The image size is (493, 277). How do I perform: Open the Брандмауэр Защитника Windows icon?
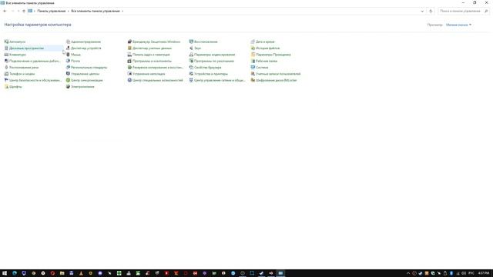coord(129,42)
